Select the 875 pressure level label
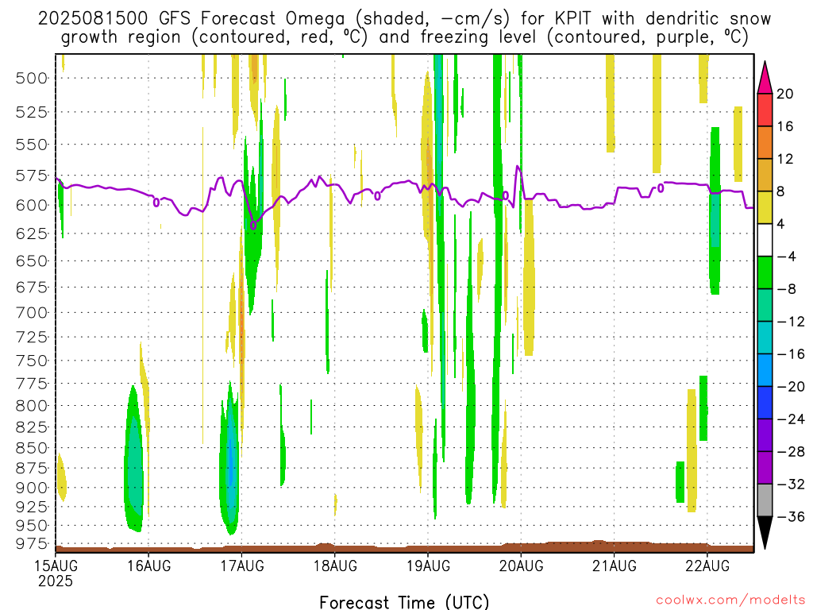The image size is (813, 610). 31,469
